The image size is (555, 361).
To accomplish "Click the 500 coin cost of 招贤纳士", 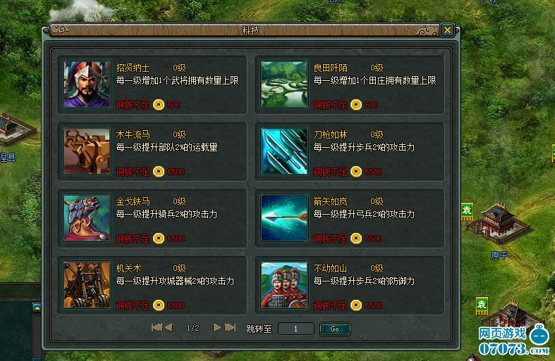I will click(173, 105).
